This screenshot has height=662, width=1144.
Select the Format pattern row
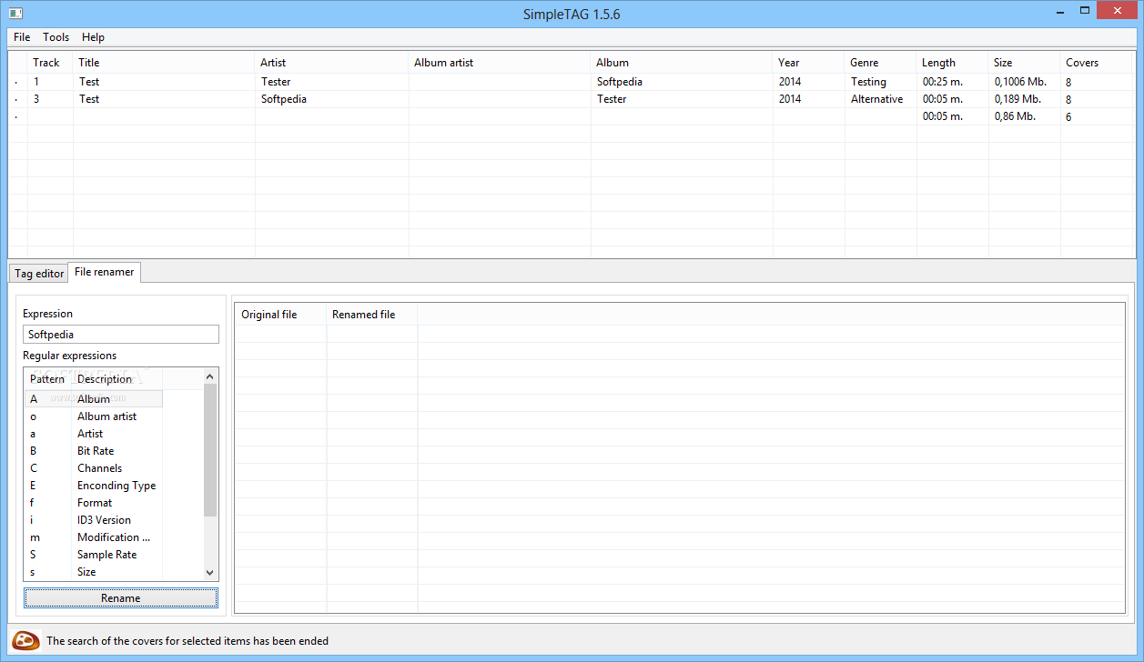coord(93,503)
